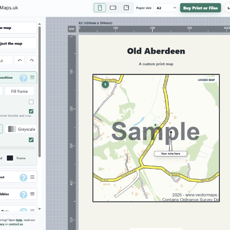Open help for the position section
230x230 pixels.
point(23,78)
